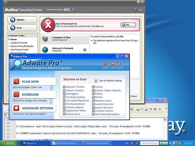Click the Computer & Files icon

pyautogui.click(x=45, y=39)
